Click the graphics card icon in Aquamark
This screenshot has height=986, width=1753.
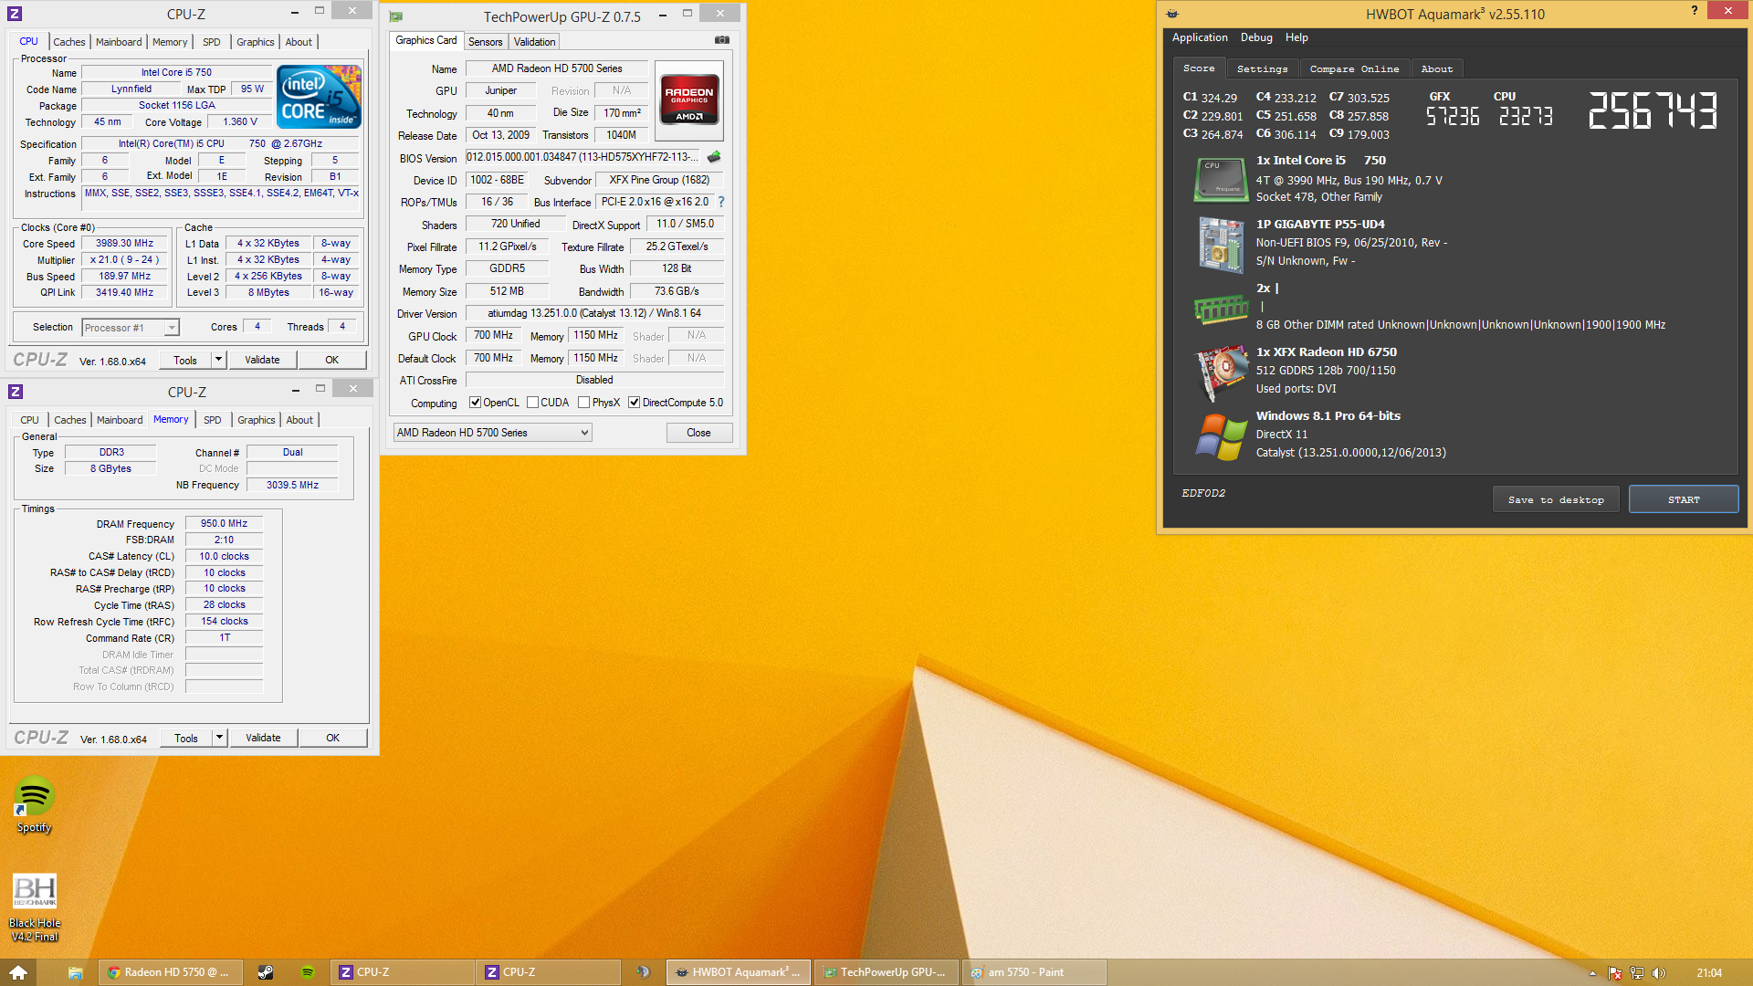[x=1221, y=372]
